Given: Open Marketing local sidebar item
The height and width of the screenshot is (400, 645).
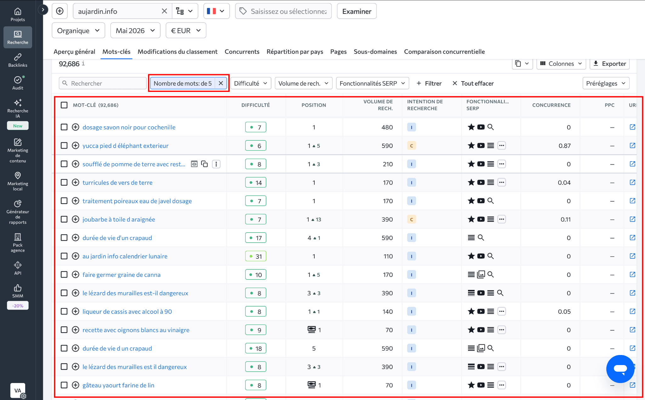Looking at the screenshot, I should pyautogui.click(x=18, y=181).
